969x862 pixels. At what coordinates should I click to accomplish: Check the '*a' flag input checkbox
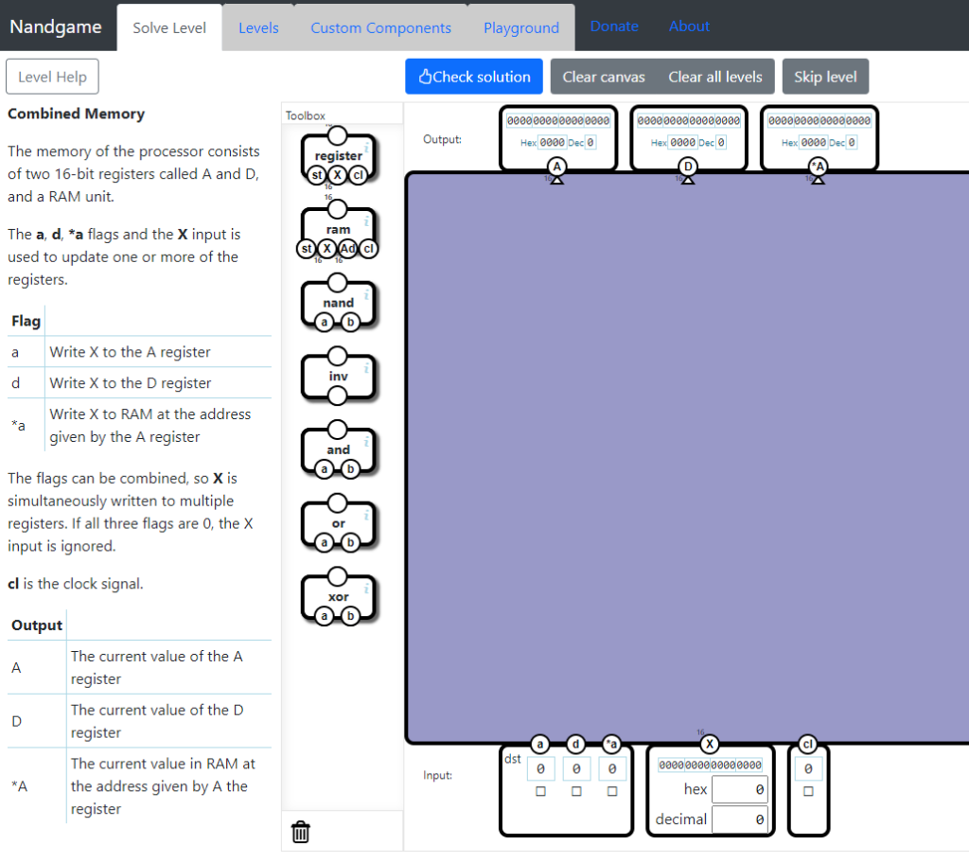click(x=612, y=791)
